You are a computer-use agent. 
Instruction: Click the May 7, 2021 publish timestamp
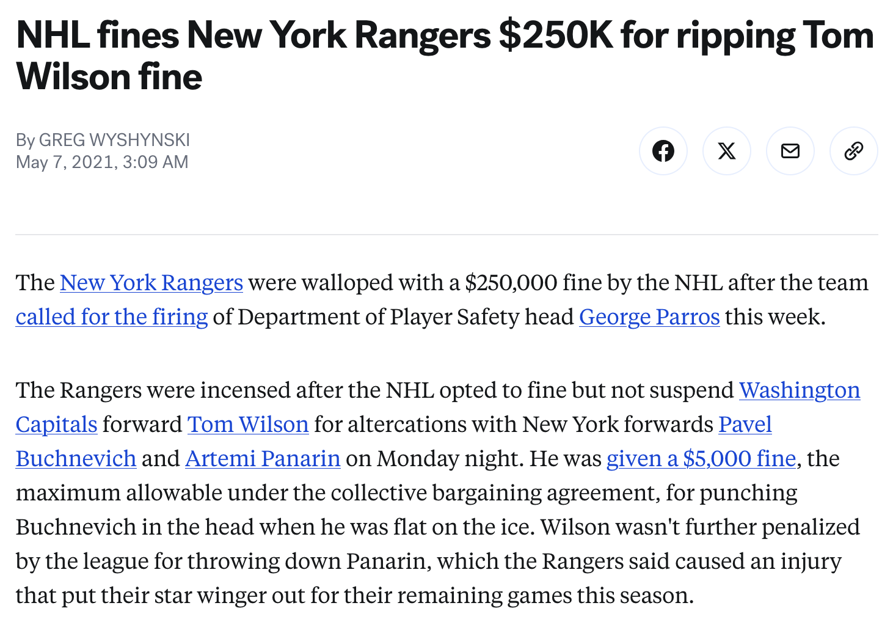[x=102, y=162]
